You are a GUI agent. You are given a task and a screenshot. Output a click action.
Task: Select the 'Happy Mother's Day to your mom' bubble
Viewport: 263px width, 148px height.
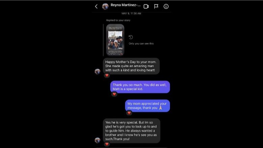click(x=131, y=66)
